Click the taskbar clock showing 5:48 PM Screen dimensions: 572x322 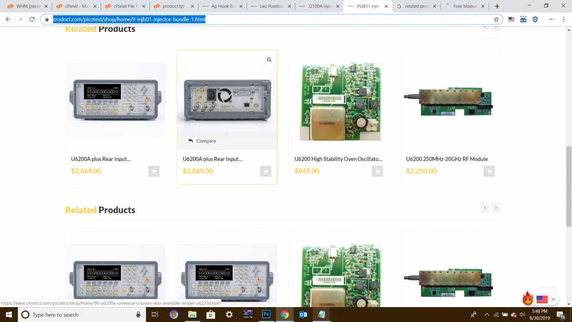pyautogui.click(x=539, y=315)
